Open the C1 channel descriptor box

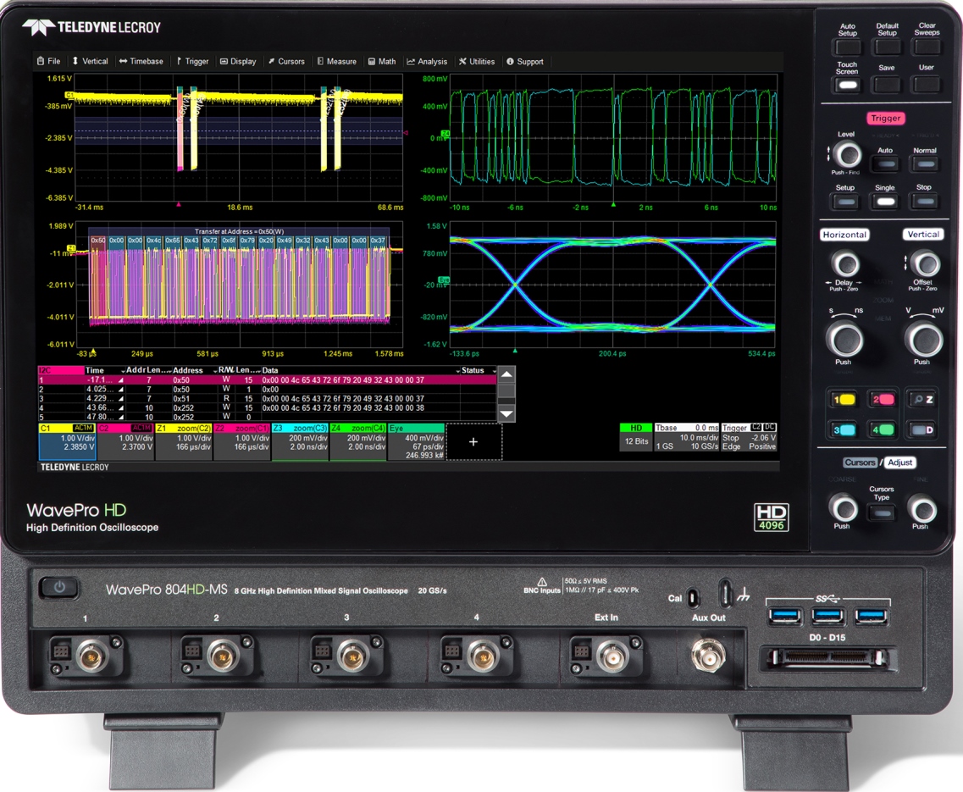click(x=67, y=442)
